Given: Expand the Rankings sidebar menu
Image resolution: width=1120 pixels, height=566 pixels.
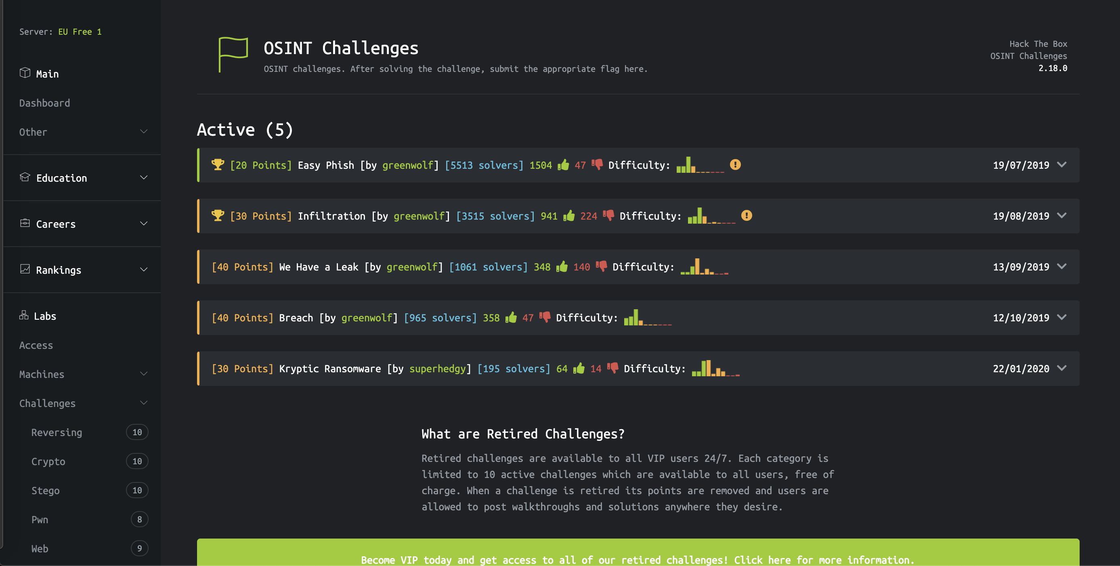Looking at the screenshot, I should coord(143,270).
